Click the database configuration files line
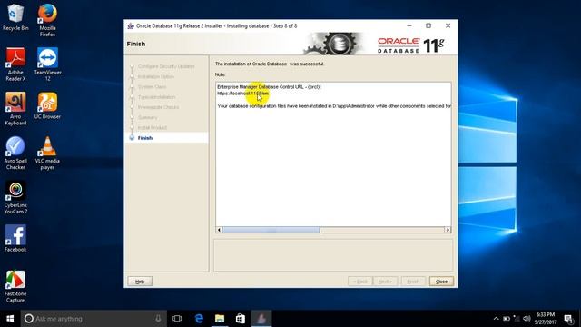Image resolution: width=581 pixels, height=327 pixels. 334,106
